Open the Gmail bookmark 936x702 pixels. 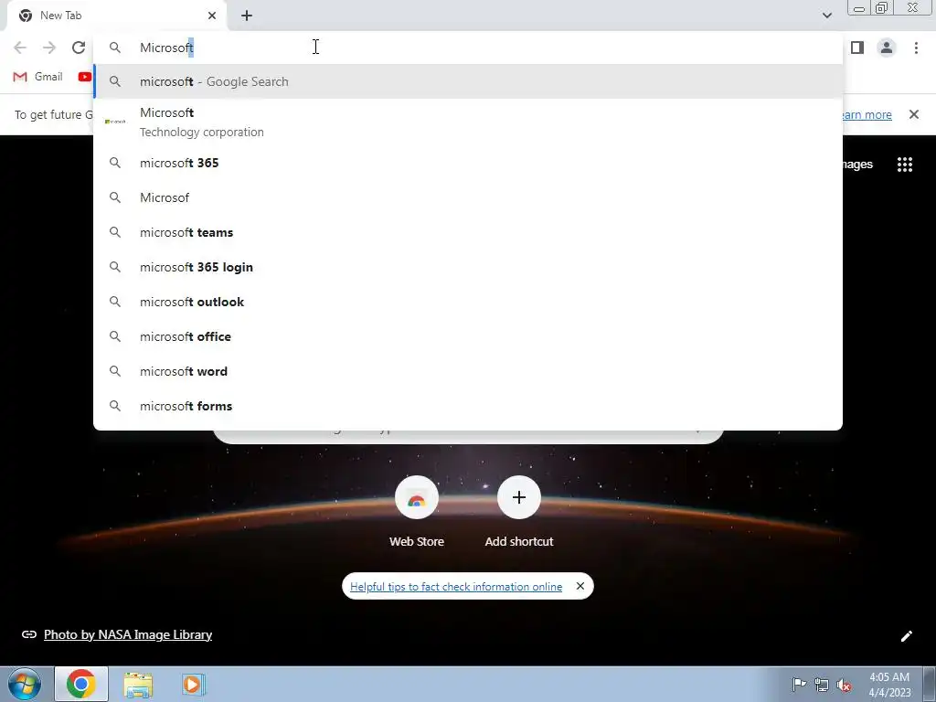tap(37, 77)
